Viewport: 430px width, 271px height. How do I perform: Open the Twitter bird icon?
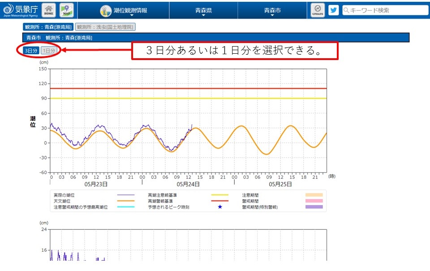click(x=333, y=10)
